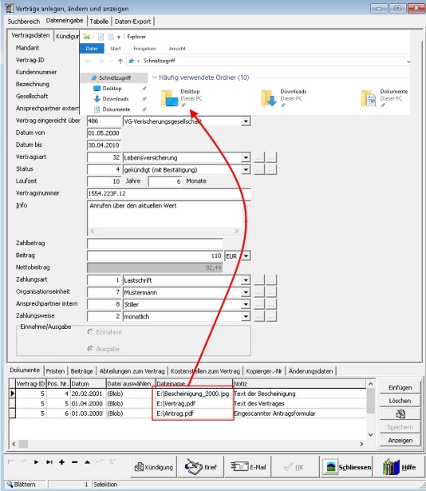Open the Status dropdown arrow
The width and height of the screenshot is (426, 491).
[x=246, y=170]
